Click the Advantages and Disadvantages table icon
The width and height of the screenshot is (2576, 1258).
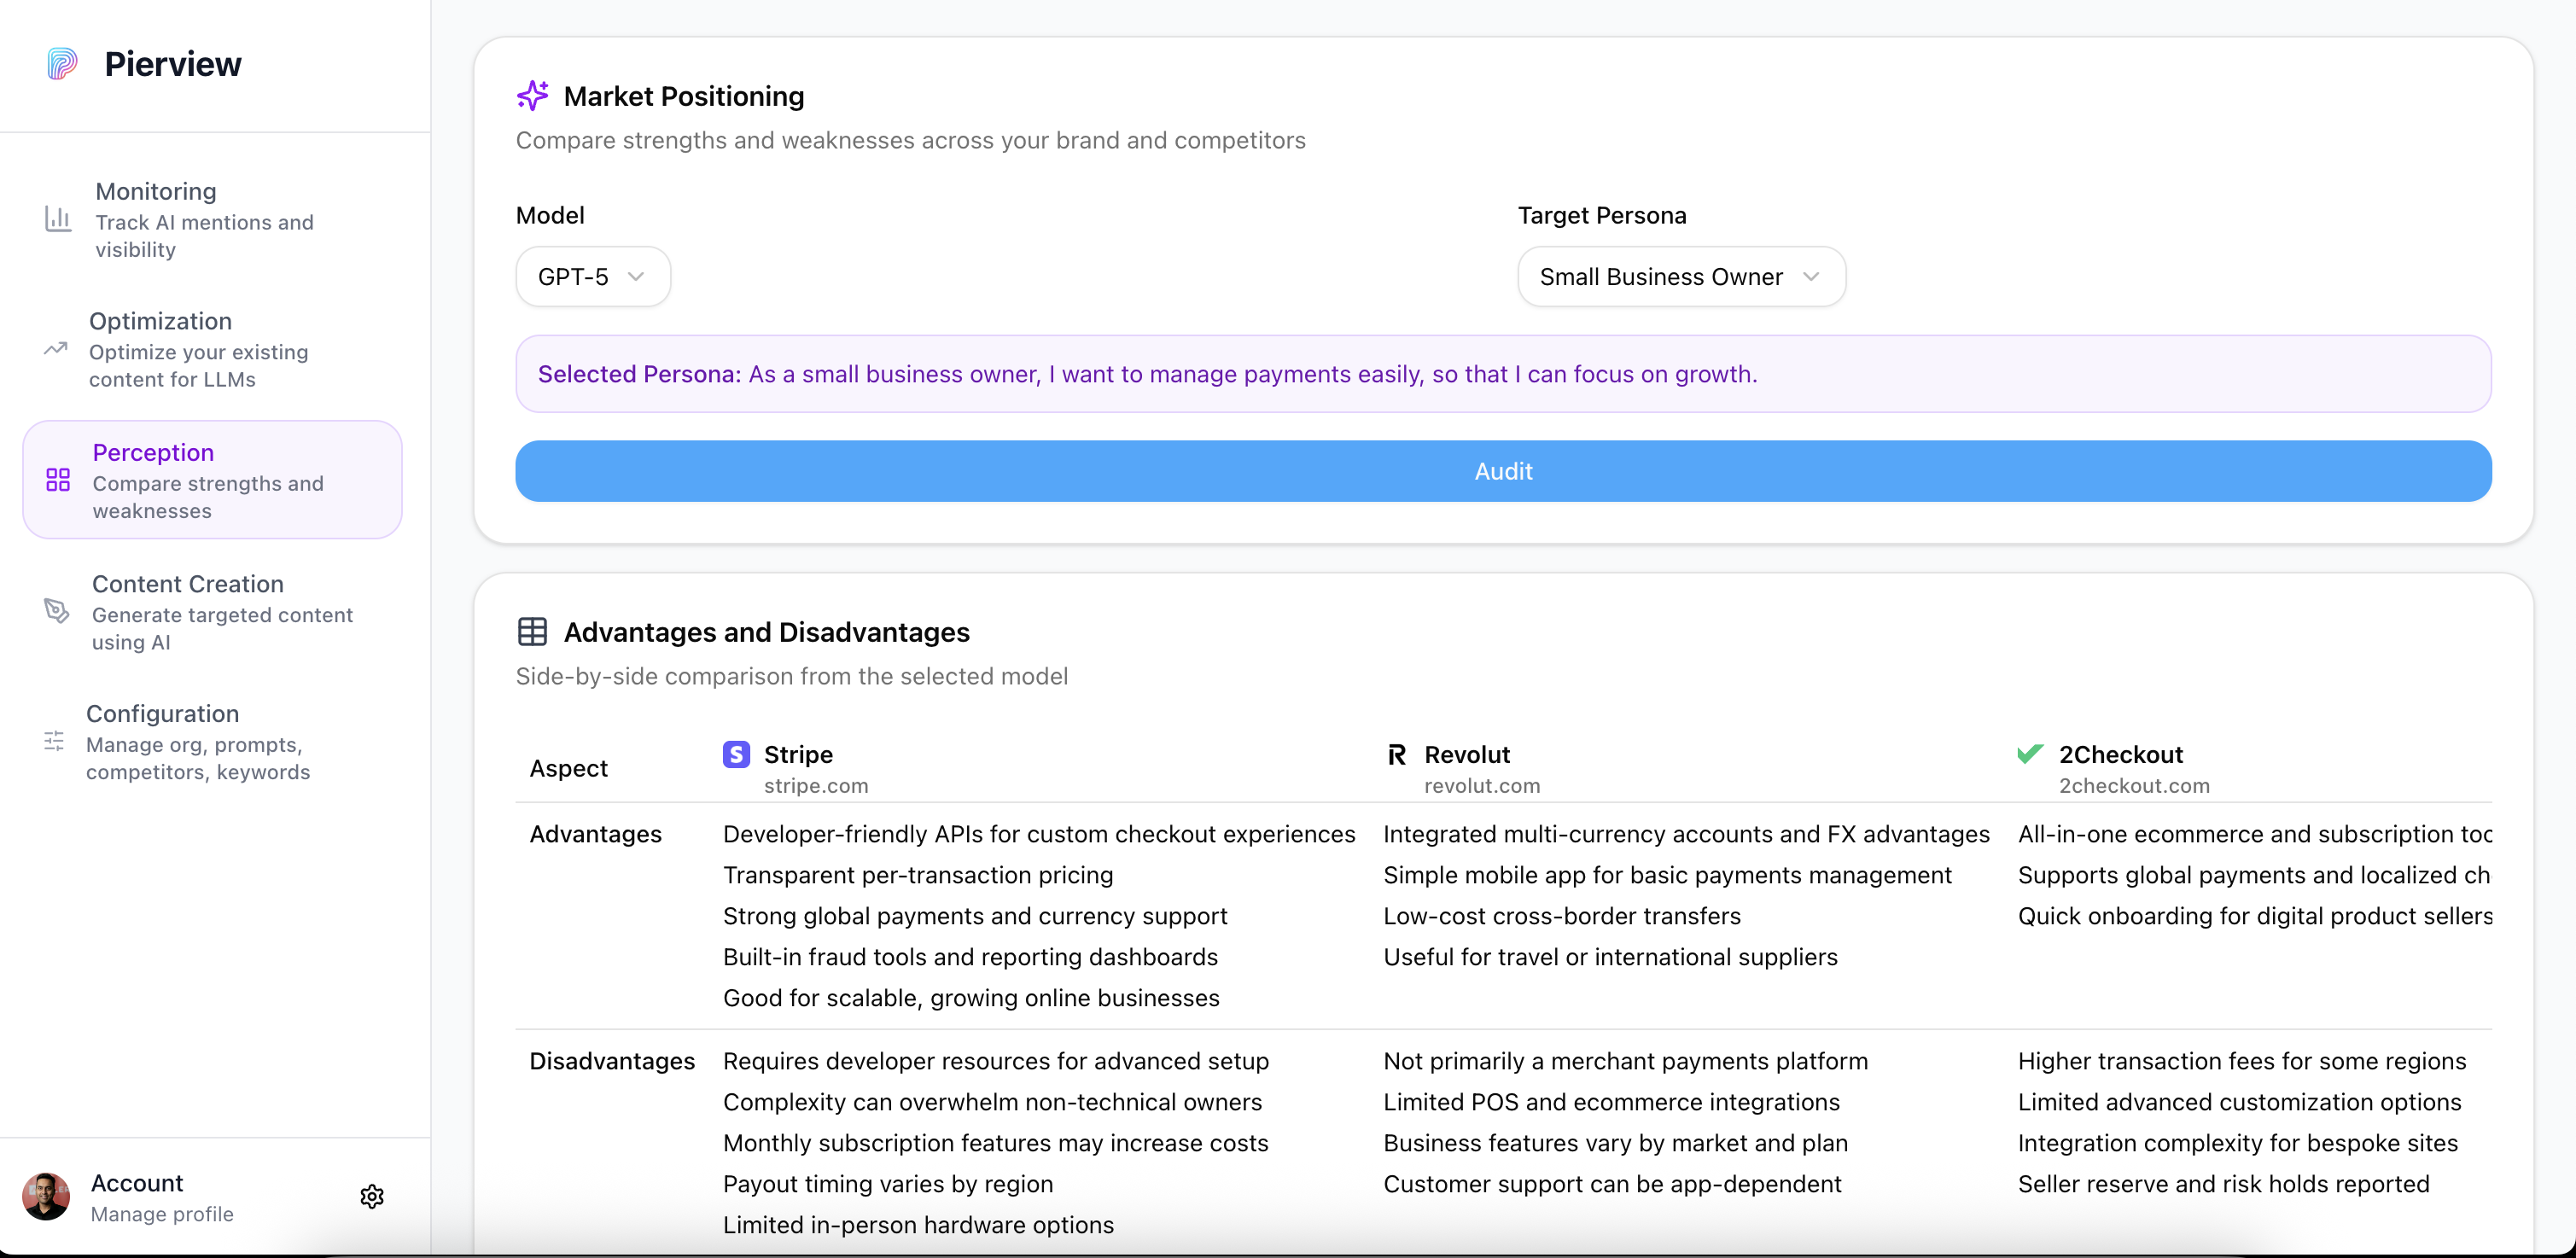(x=532, y=632)
